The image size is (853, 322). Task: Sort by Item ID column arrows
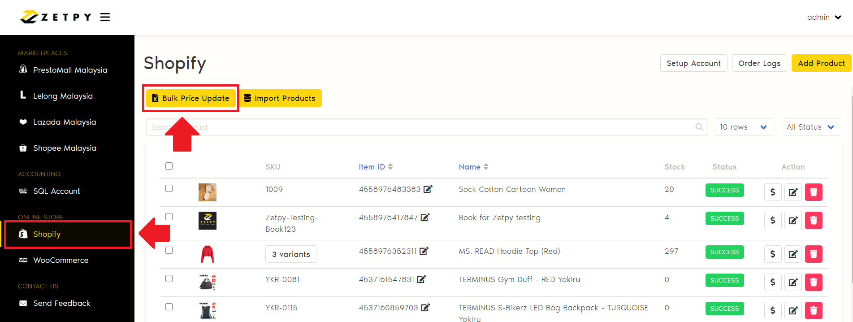(x=390, y=167)
